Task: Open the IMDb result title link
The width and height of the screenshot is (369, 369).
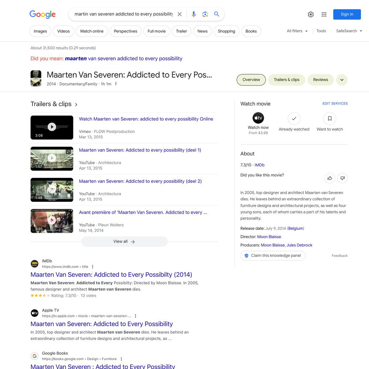Action: pyautogui.click(x=111, y=275)
